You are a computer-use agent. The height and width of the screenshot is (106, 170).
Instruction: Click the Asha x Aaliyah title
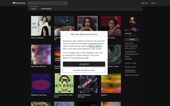[37, 38]
